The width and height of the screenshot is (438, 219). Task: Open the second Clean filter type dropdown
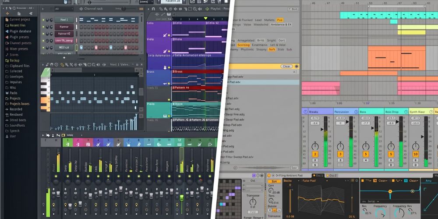(x=414, y=181)
